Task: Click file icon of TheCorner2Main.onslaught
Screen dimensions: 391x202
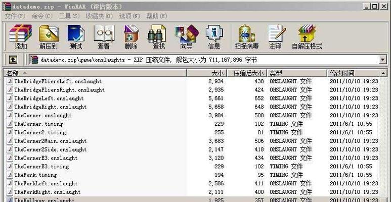Action: tap(10, 141)
